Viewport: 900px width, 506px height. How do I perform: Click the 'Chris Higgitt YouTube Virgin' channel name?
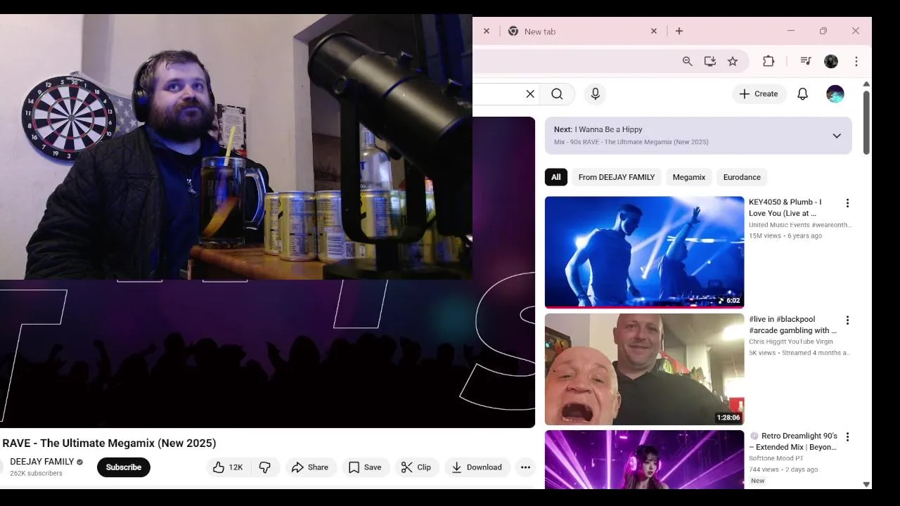[x=791, y=342]
